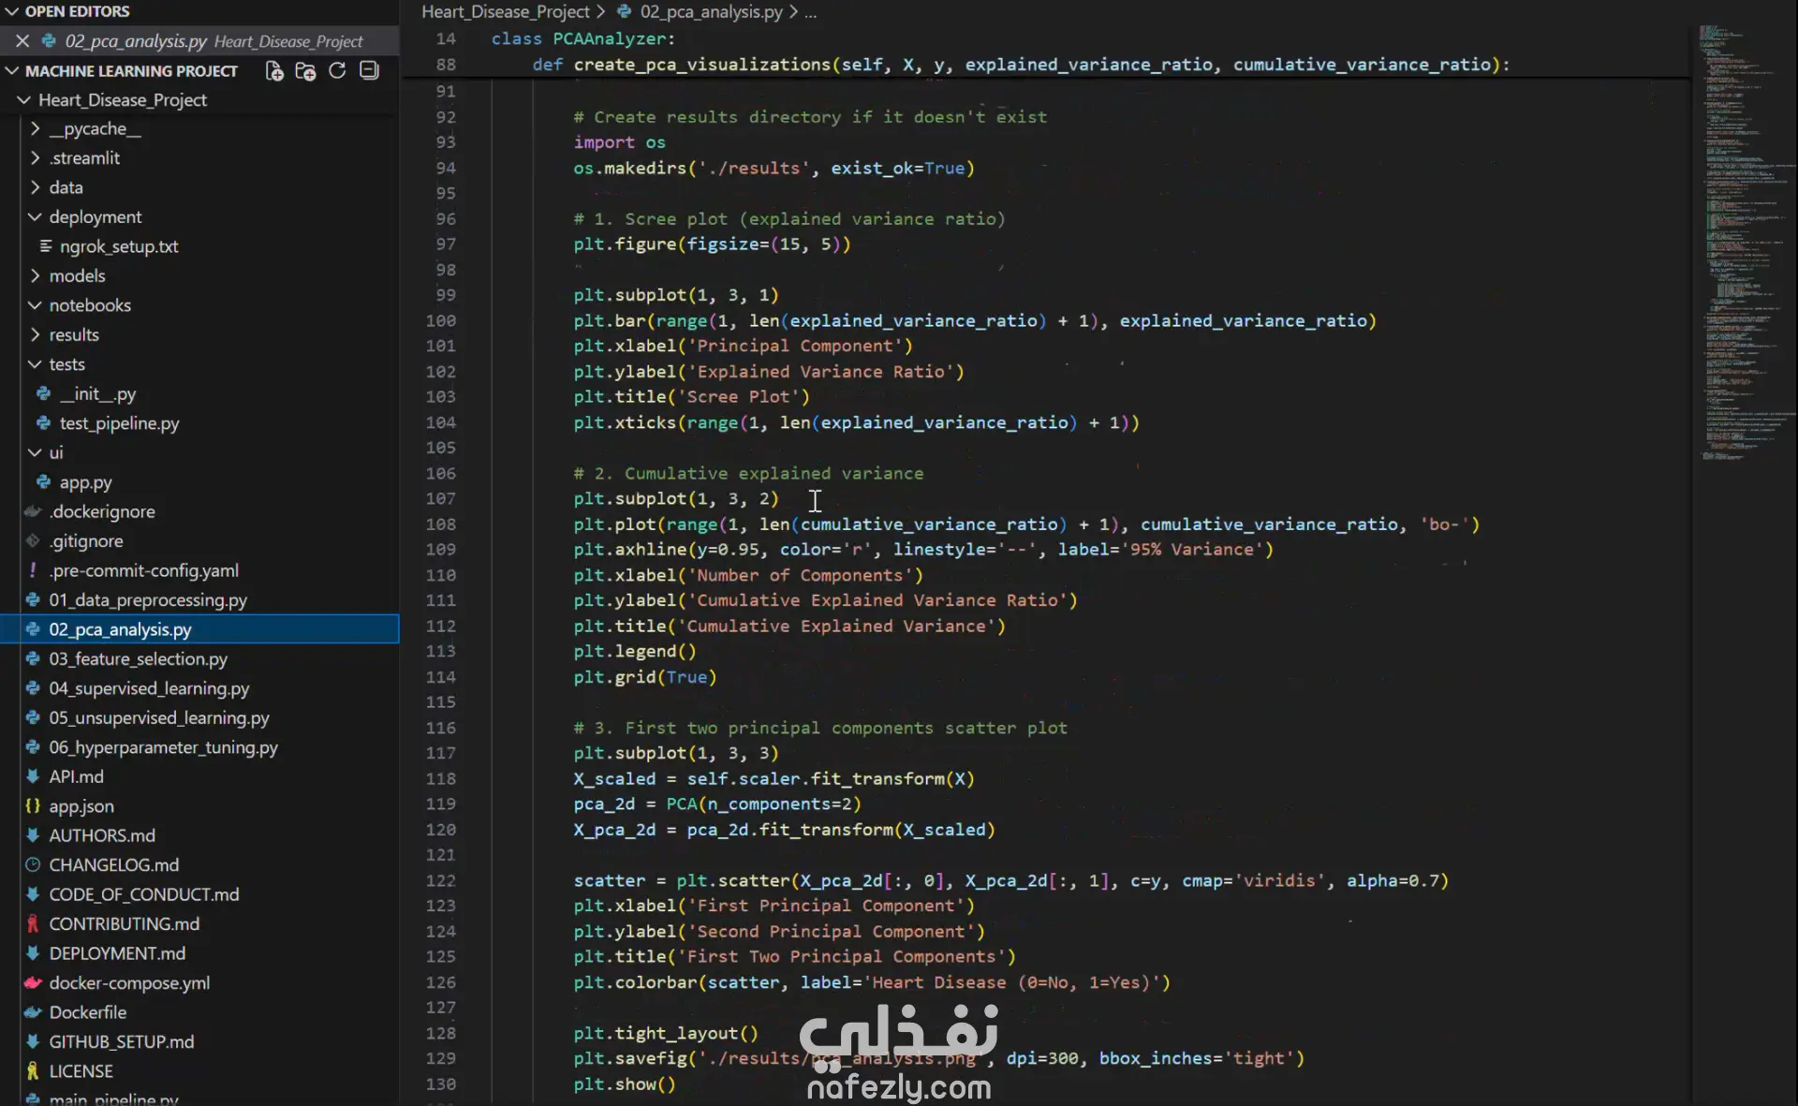
Task: Expand the models folder
Action: tap(77, 275)
